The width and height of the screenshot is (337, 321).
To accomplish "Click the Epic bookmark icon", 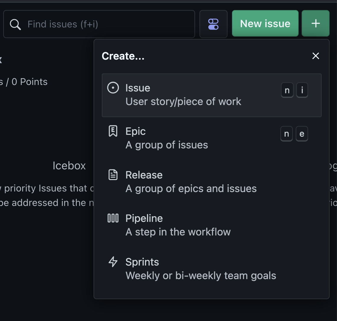I will tap(113, 131).
